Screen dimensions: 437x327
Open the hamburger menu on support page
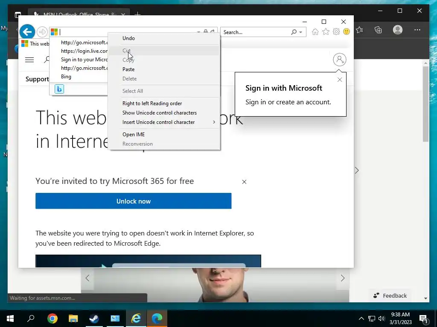click(29, 60)
